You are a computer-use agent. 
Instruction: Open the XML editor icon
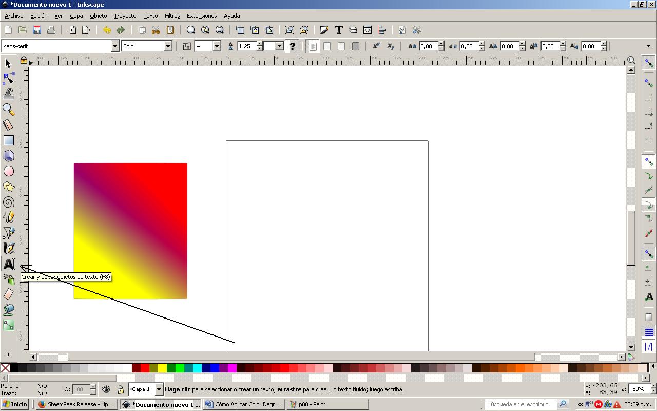coord(368,30)
